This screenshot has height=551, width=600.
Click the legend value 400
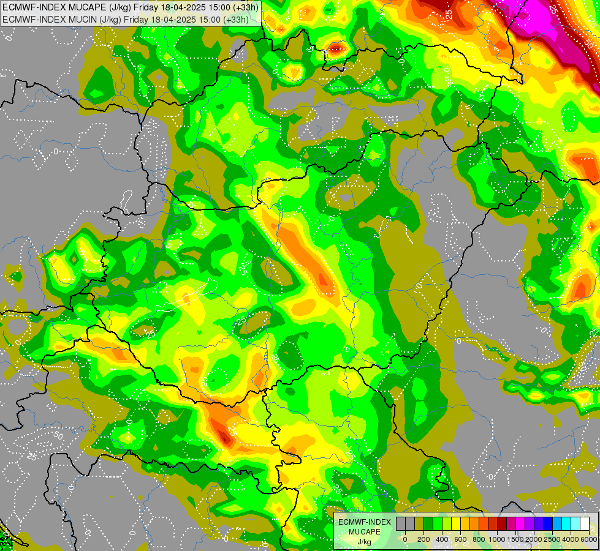[x=442, y=539]
